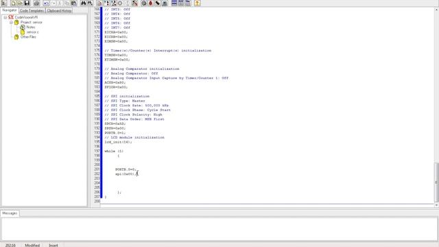Select Project: sensor in the navigator tree

point(32,23)
